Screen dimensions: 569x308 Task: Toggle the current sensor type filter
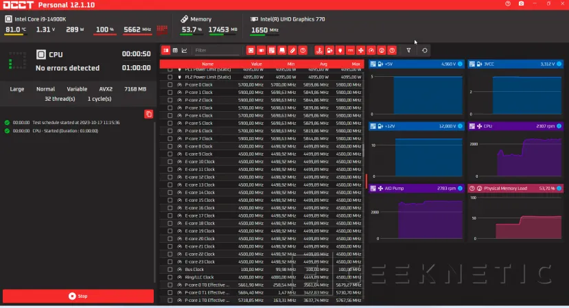point(350,51)
